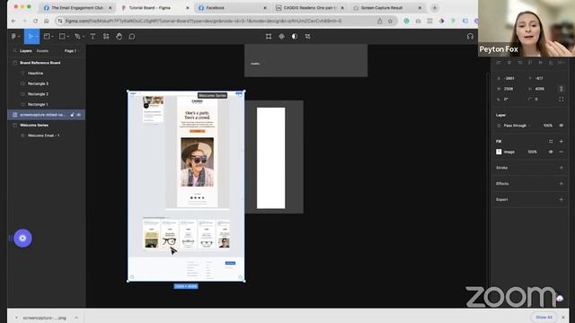Select the Rectangle 3 layer
Screen dimensions: 575x323
(38, 83)
